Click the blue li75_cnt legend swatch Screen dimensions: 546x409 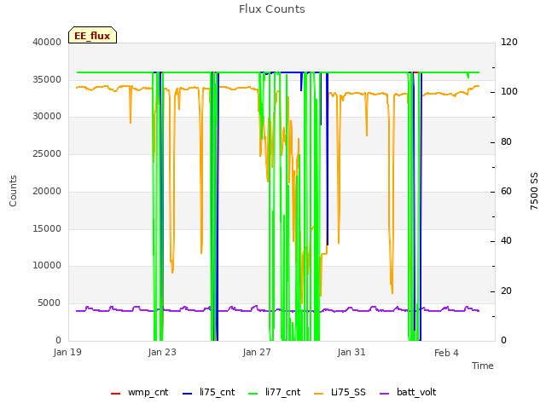[187, 394]
